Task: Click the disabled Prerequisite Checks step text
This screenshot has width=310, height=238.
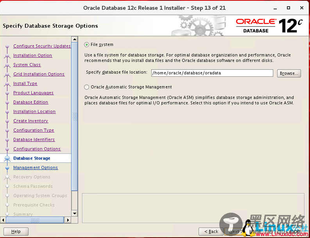Action: click(34, 205)
